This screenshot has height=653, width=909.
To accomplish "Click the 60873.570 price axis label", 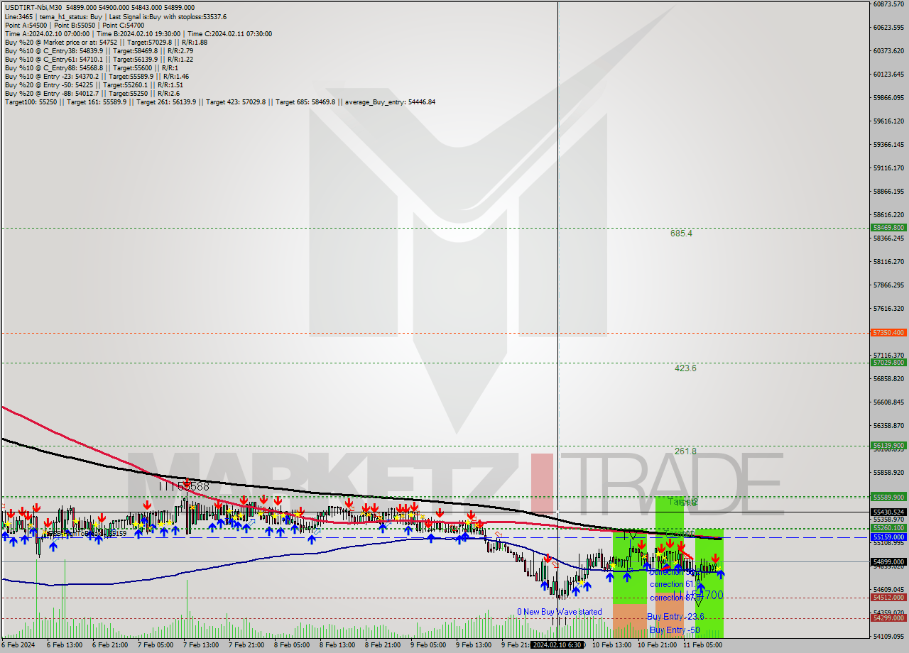I will point(888,4).
